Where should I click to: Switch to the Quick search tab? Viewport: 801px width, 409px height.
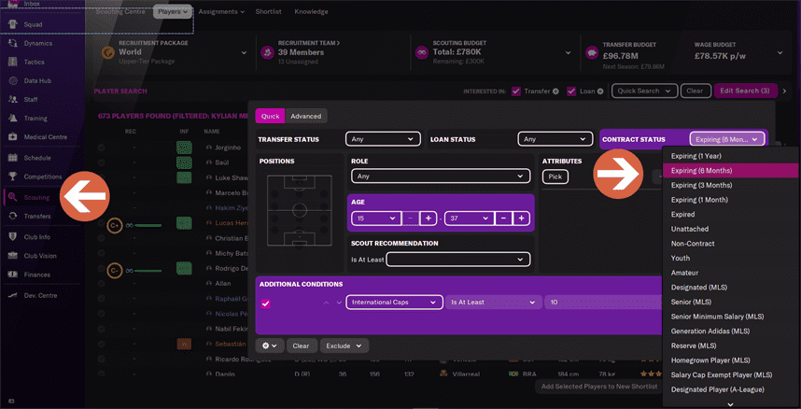click(270, 116)
